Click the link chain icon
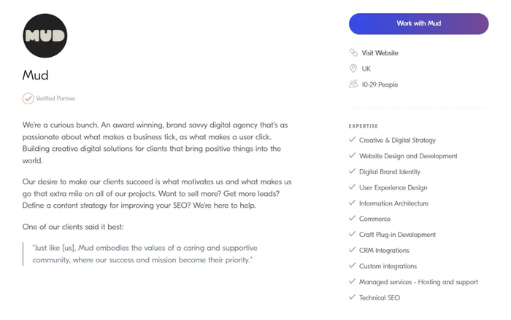The image size is (511, 320). pyautogui.click(x=353, y=53)
